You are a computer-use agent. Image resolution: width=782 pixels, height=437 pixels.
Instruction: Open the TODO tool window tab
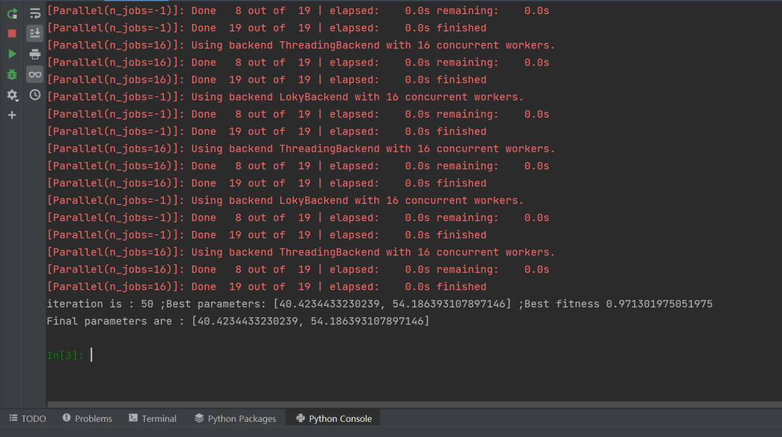click(28, 419)
